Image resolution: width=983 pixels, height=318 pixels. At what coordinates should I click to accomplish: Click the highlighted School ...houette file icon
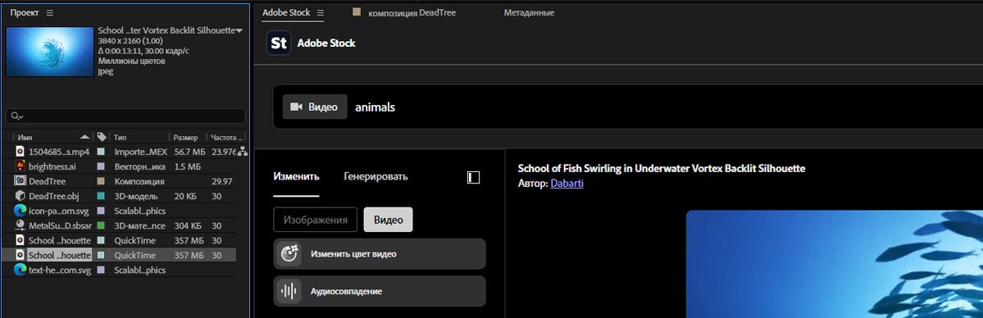tap(20, 255)
